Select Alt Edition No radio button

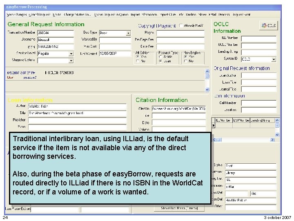click(138, 61)
